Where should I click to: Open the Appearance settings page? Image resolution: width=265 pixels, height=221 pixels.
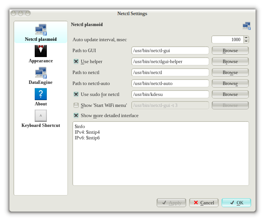point(40,51)
